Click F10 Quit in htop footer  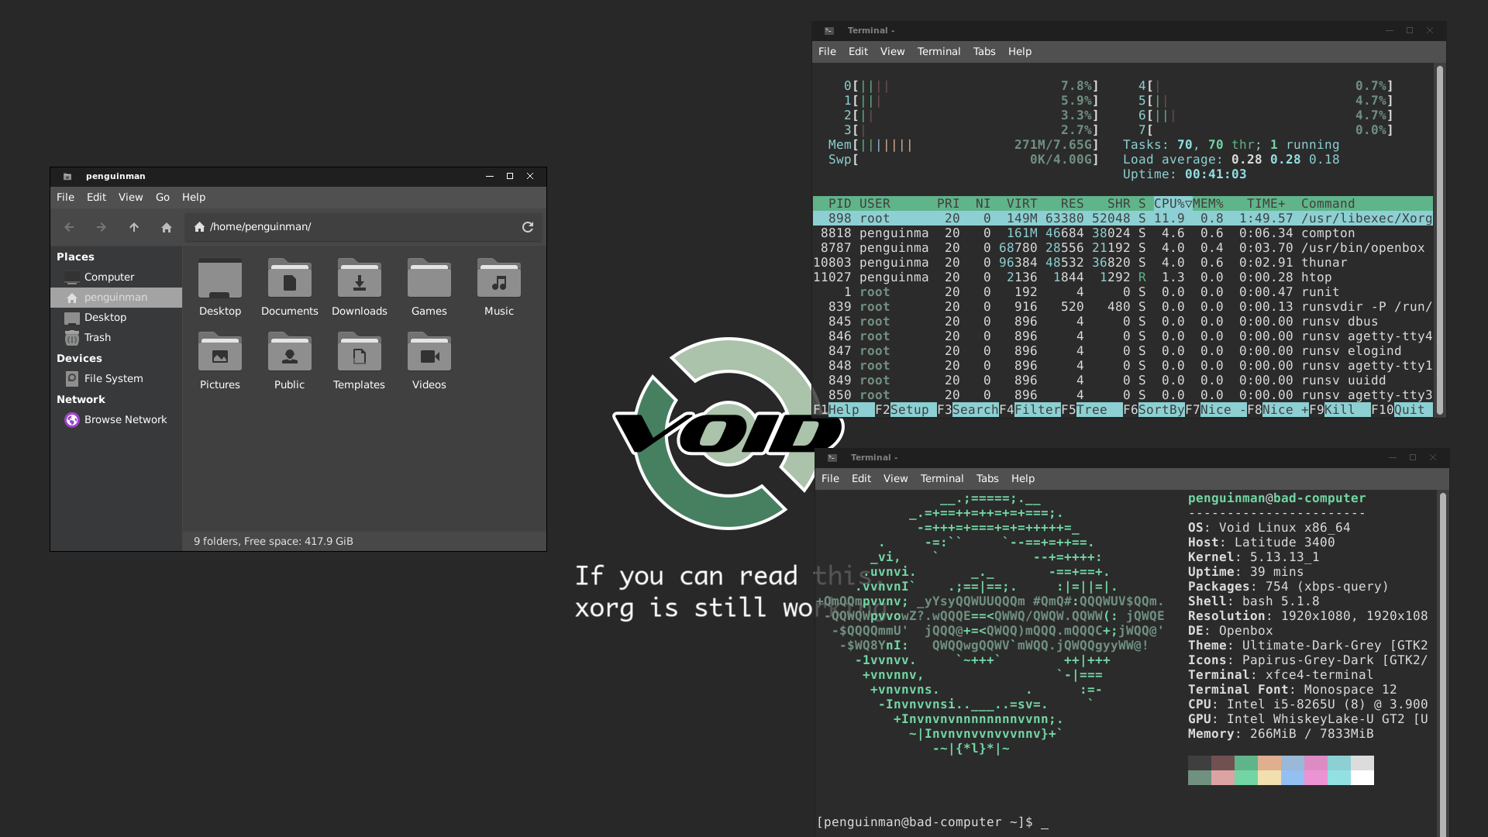point(1401,410)
